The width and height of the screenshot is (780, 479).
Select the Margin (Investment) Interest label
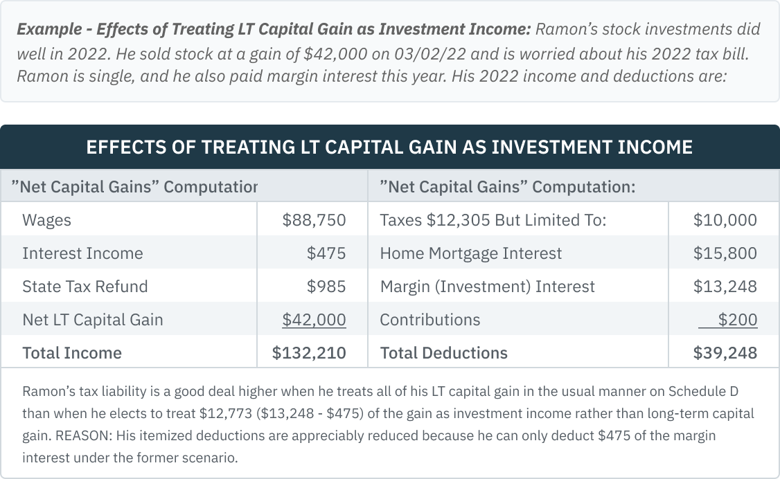coord(488,287)
